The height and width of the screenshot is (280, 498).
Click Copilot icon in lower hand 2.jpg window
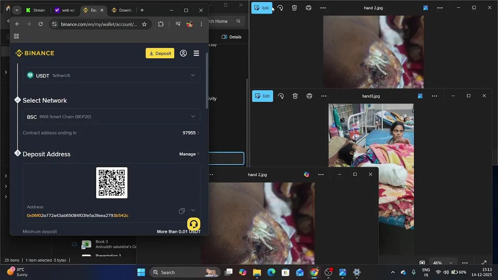pyautogui.click(x=307, y=175)
